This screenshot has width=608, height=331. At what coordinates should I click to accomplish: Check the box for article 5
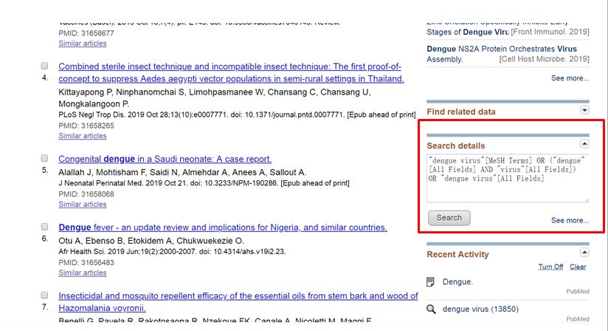point(44,158)
